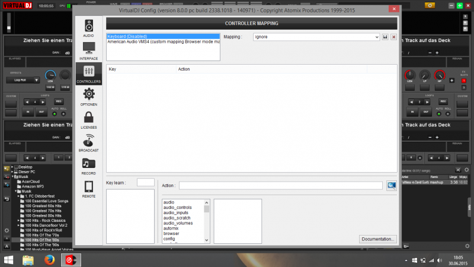Toggle left deck ROLL loop indicator
This screenshot has height=267, width=474.
[x=63, y=114]
